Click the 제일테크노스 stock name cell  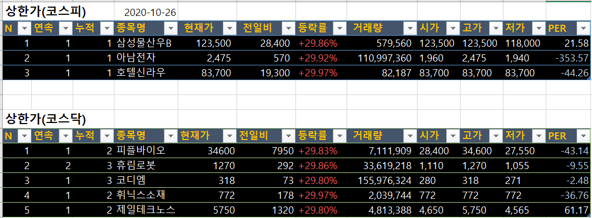(x=146, y=210)
